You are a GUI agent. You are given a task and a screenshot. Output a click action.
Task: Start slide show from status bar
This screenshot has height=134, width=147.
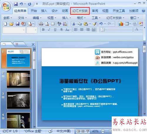pyautogui.click(x=88, y=131)
